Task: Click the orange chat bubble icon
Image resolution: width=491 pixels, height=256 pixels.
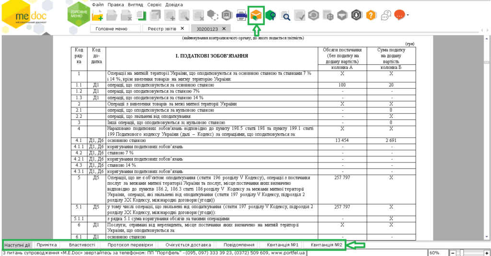Action: click(x=399, y=15)
